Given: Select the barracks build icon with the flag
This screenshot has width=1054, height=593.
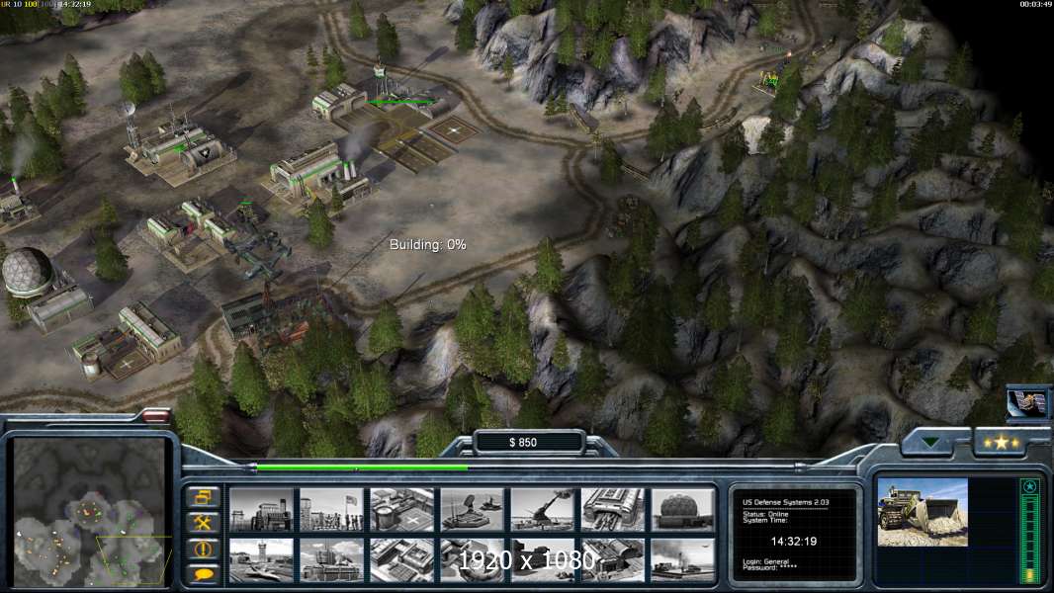Looking at the screenshot, I should 331,510.
